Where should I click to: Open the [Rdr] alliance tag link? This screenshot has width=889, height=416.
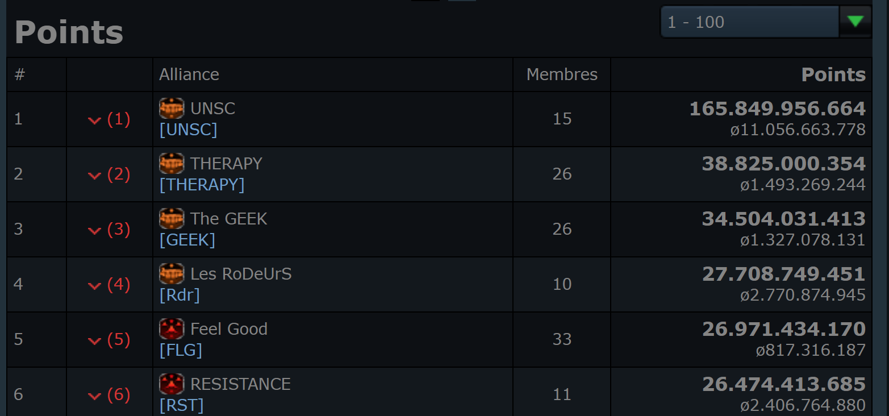pyautogui.click(x=180, y=295)
